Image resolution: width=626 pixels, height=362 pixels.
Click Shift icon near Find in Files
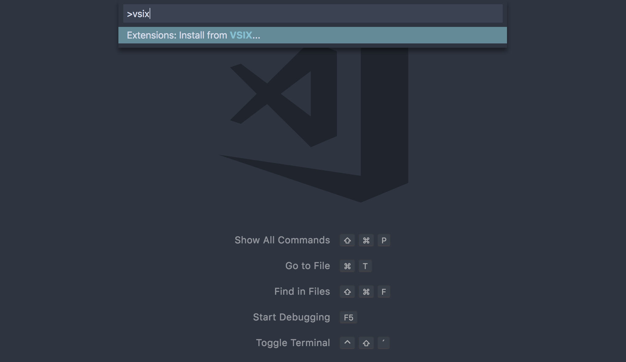tap(348, 291)
